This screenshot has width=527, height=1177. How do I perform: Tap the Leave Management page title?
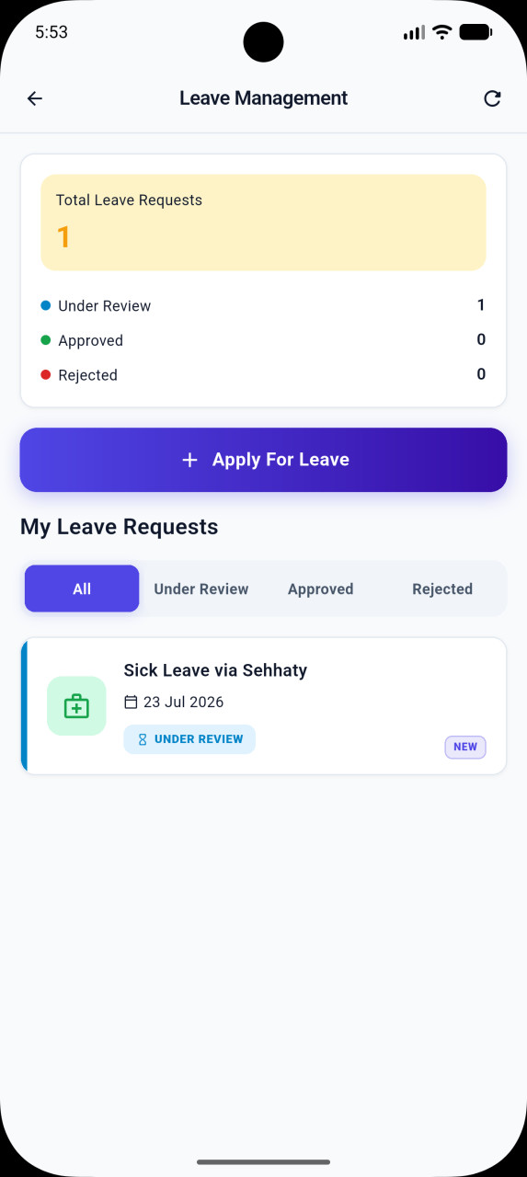coord(263,98)
